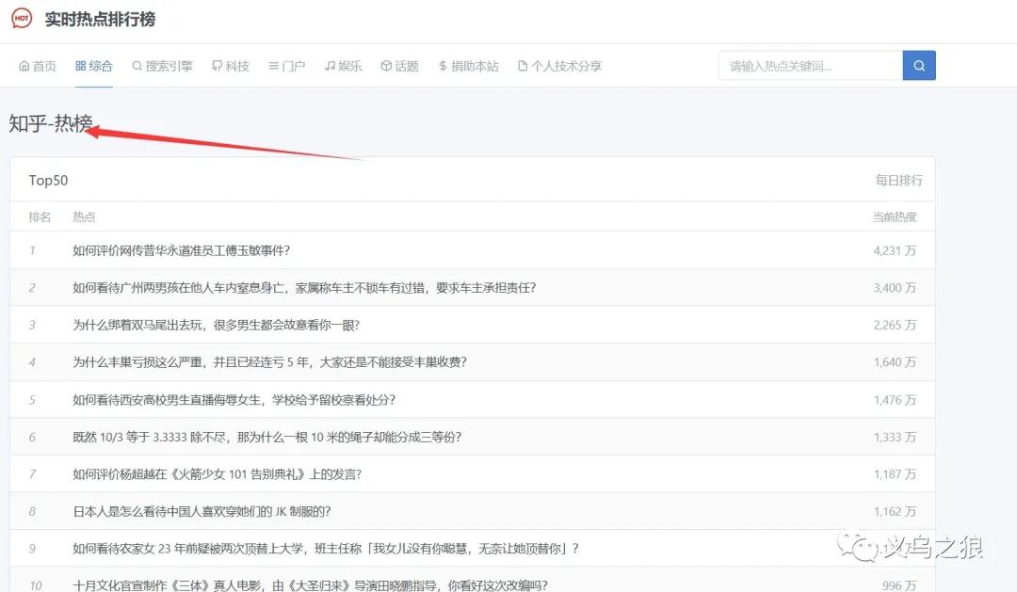Click the 每日排行 label
The height and width of the screenshot is (592, 1017).
tap(898, 181)
